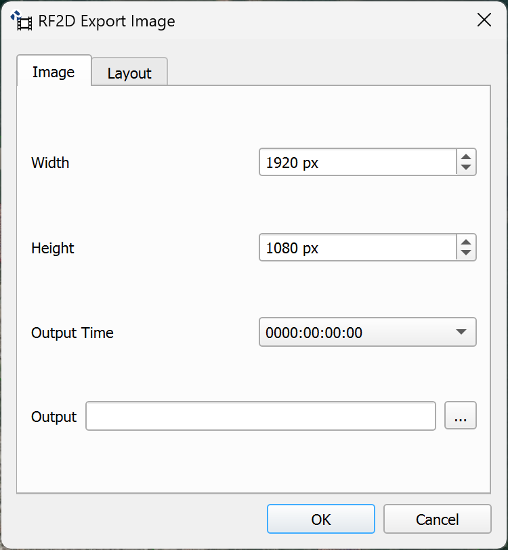Decrease Height using the down arrow

tap(465, 253)
